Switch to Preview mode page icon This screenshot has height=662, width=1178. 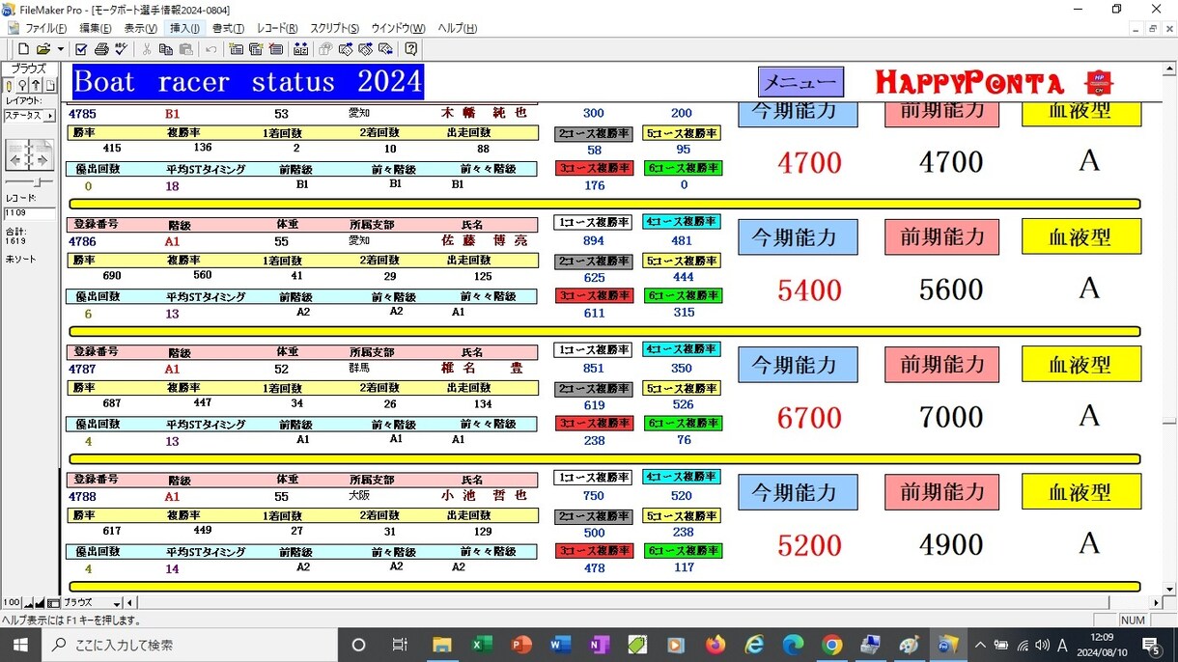[x=49, y=86]
